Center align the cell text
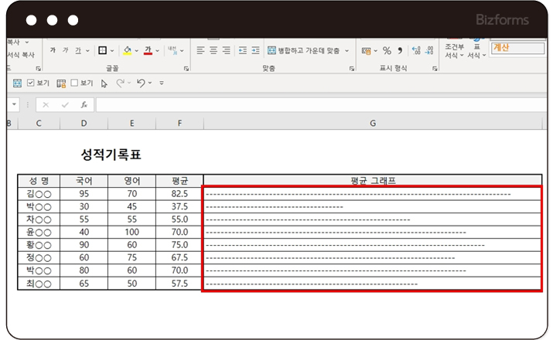Viewport: 553px width, 340px height. 213,50
